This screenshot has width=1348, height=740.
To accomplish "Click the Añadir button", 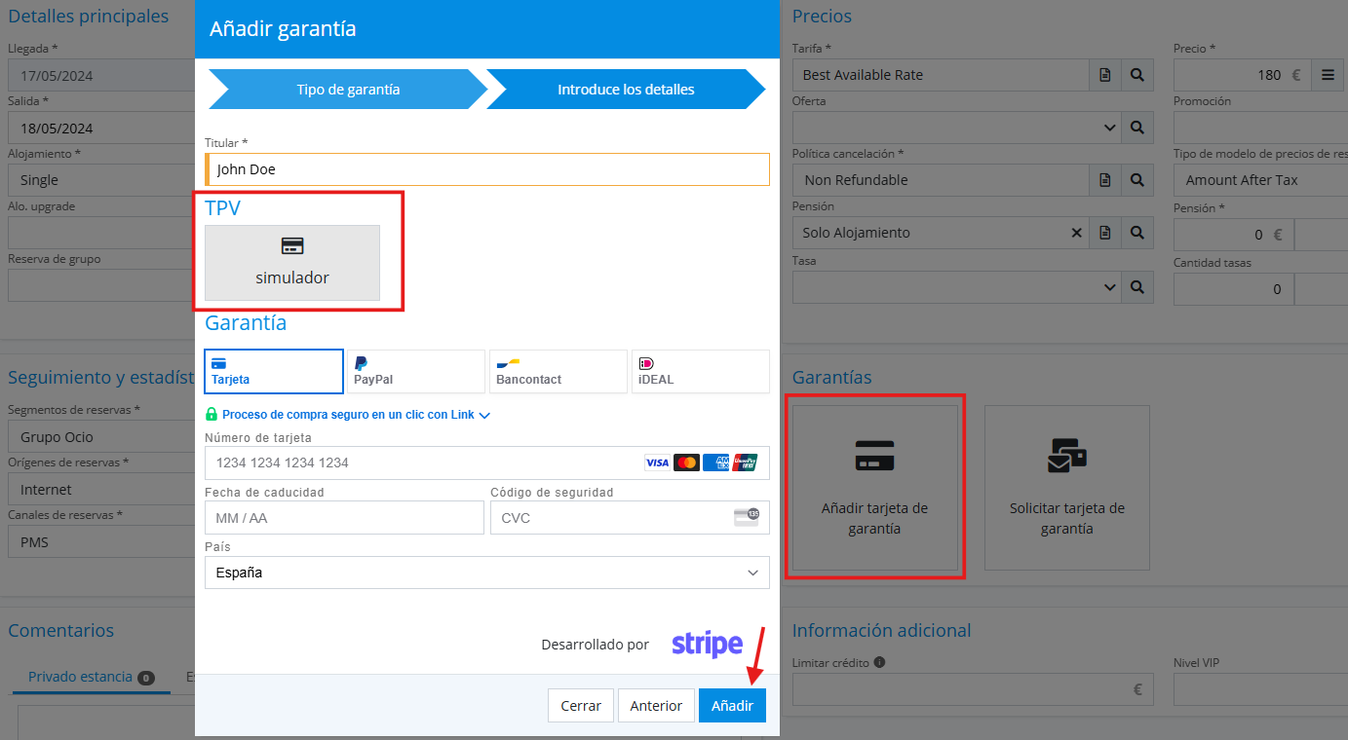I will 731,706.
